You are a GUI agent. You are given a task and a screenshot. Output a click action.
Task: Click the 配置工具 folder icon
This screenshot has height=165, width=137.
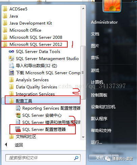tap(11, 101)
